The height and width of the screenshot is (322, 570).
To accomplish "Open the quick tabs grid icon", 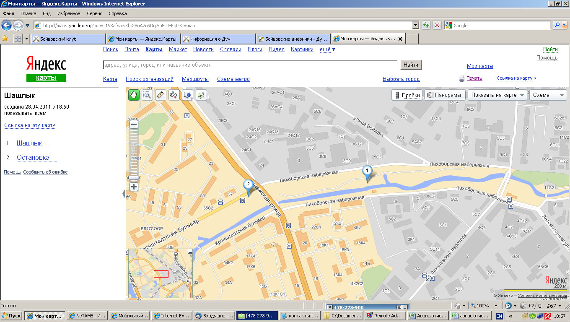I will pos(18,39).
